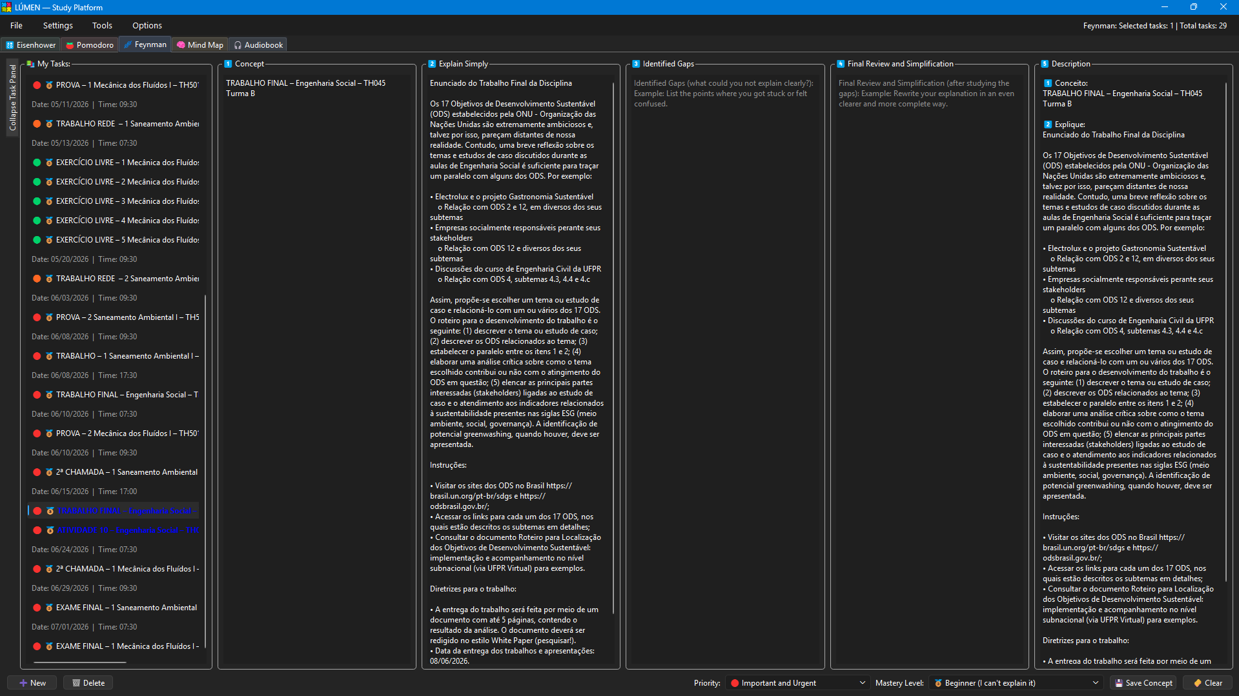Open the Priority dropdown
1239x696 pixels.
click(797, 683)
